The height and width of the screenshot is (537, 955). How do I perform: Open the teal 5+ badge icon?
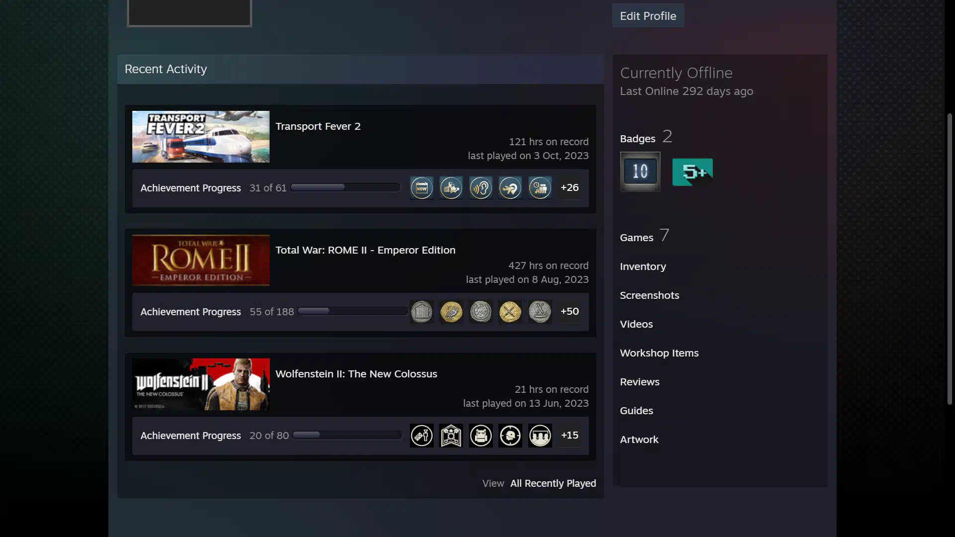[x=692, y=172]
